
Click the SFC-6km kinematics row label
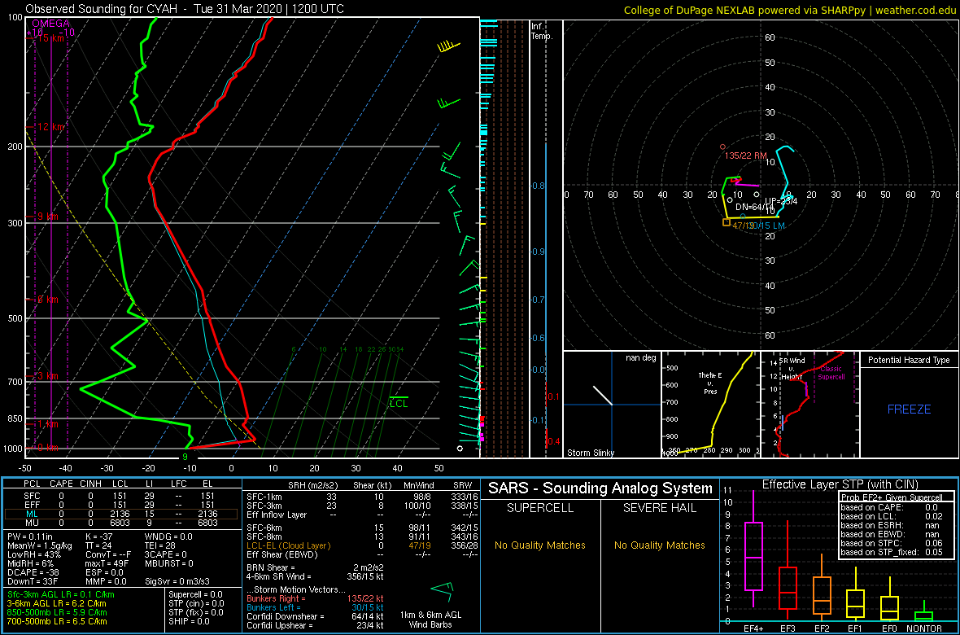pos(264,528)
